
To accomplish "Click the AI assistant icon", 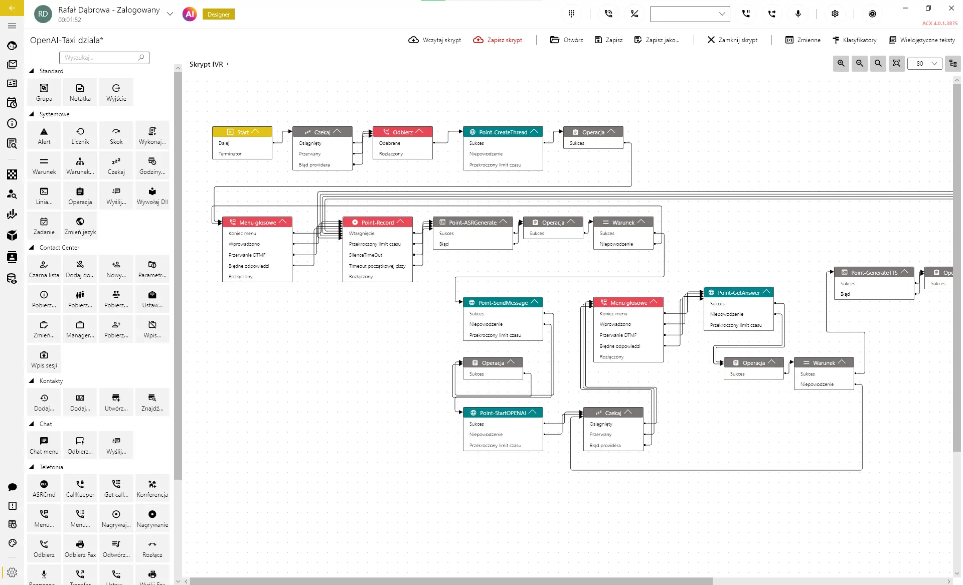I will click(190, 14).
